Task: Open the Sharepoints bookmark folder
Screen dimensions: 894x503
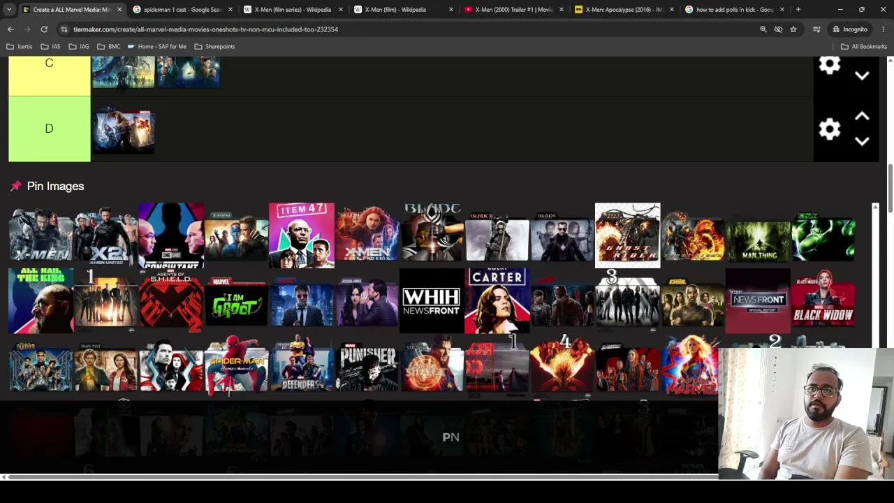Action: tap(214, 47)
